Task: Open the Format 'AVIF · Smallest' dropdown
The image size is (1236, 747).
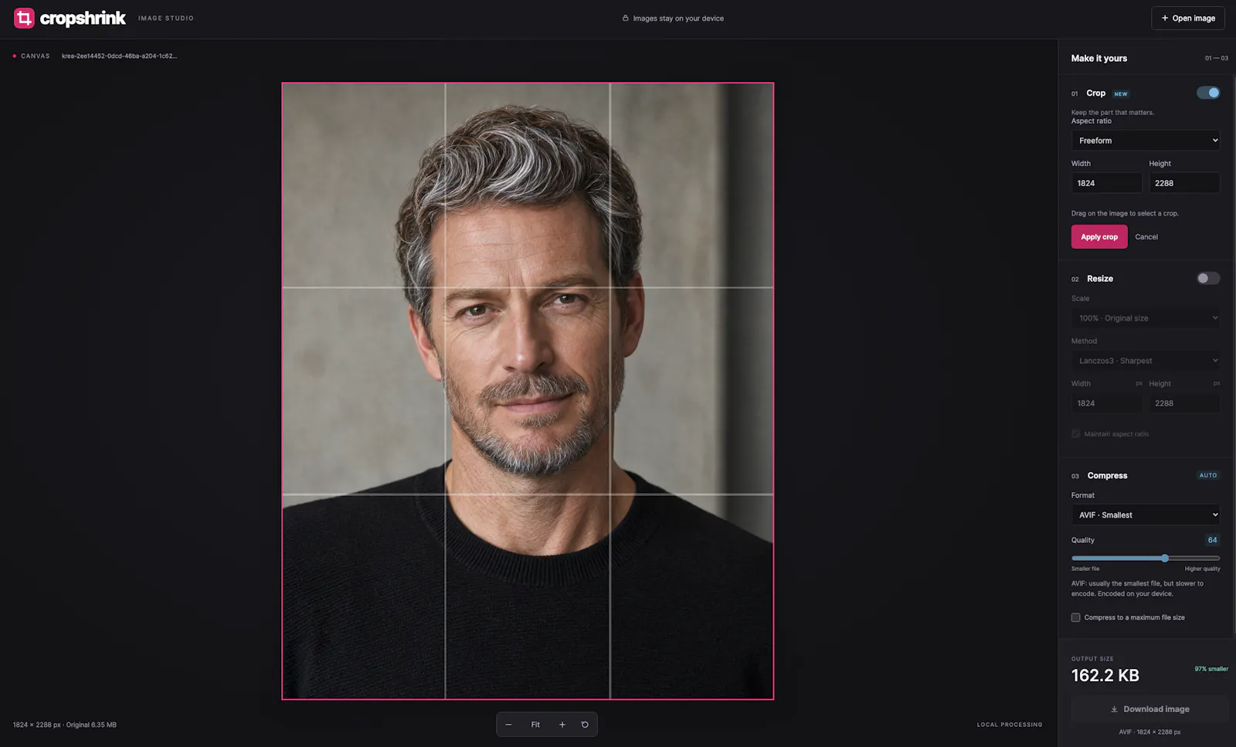Action: click(1146, 514)
